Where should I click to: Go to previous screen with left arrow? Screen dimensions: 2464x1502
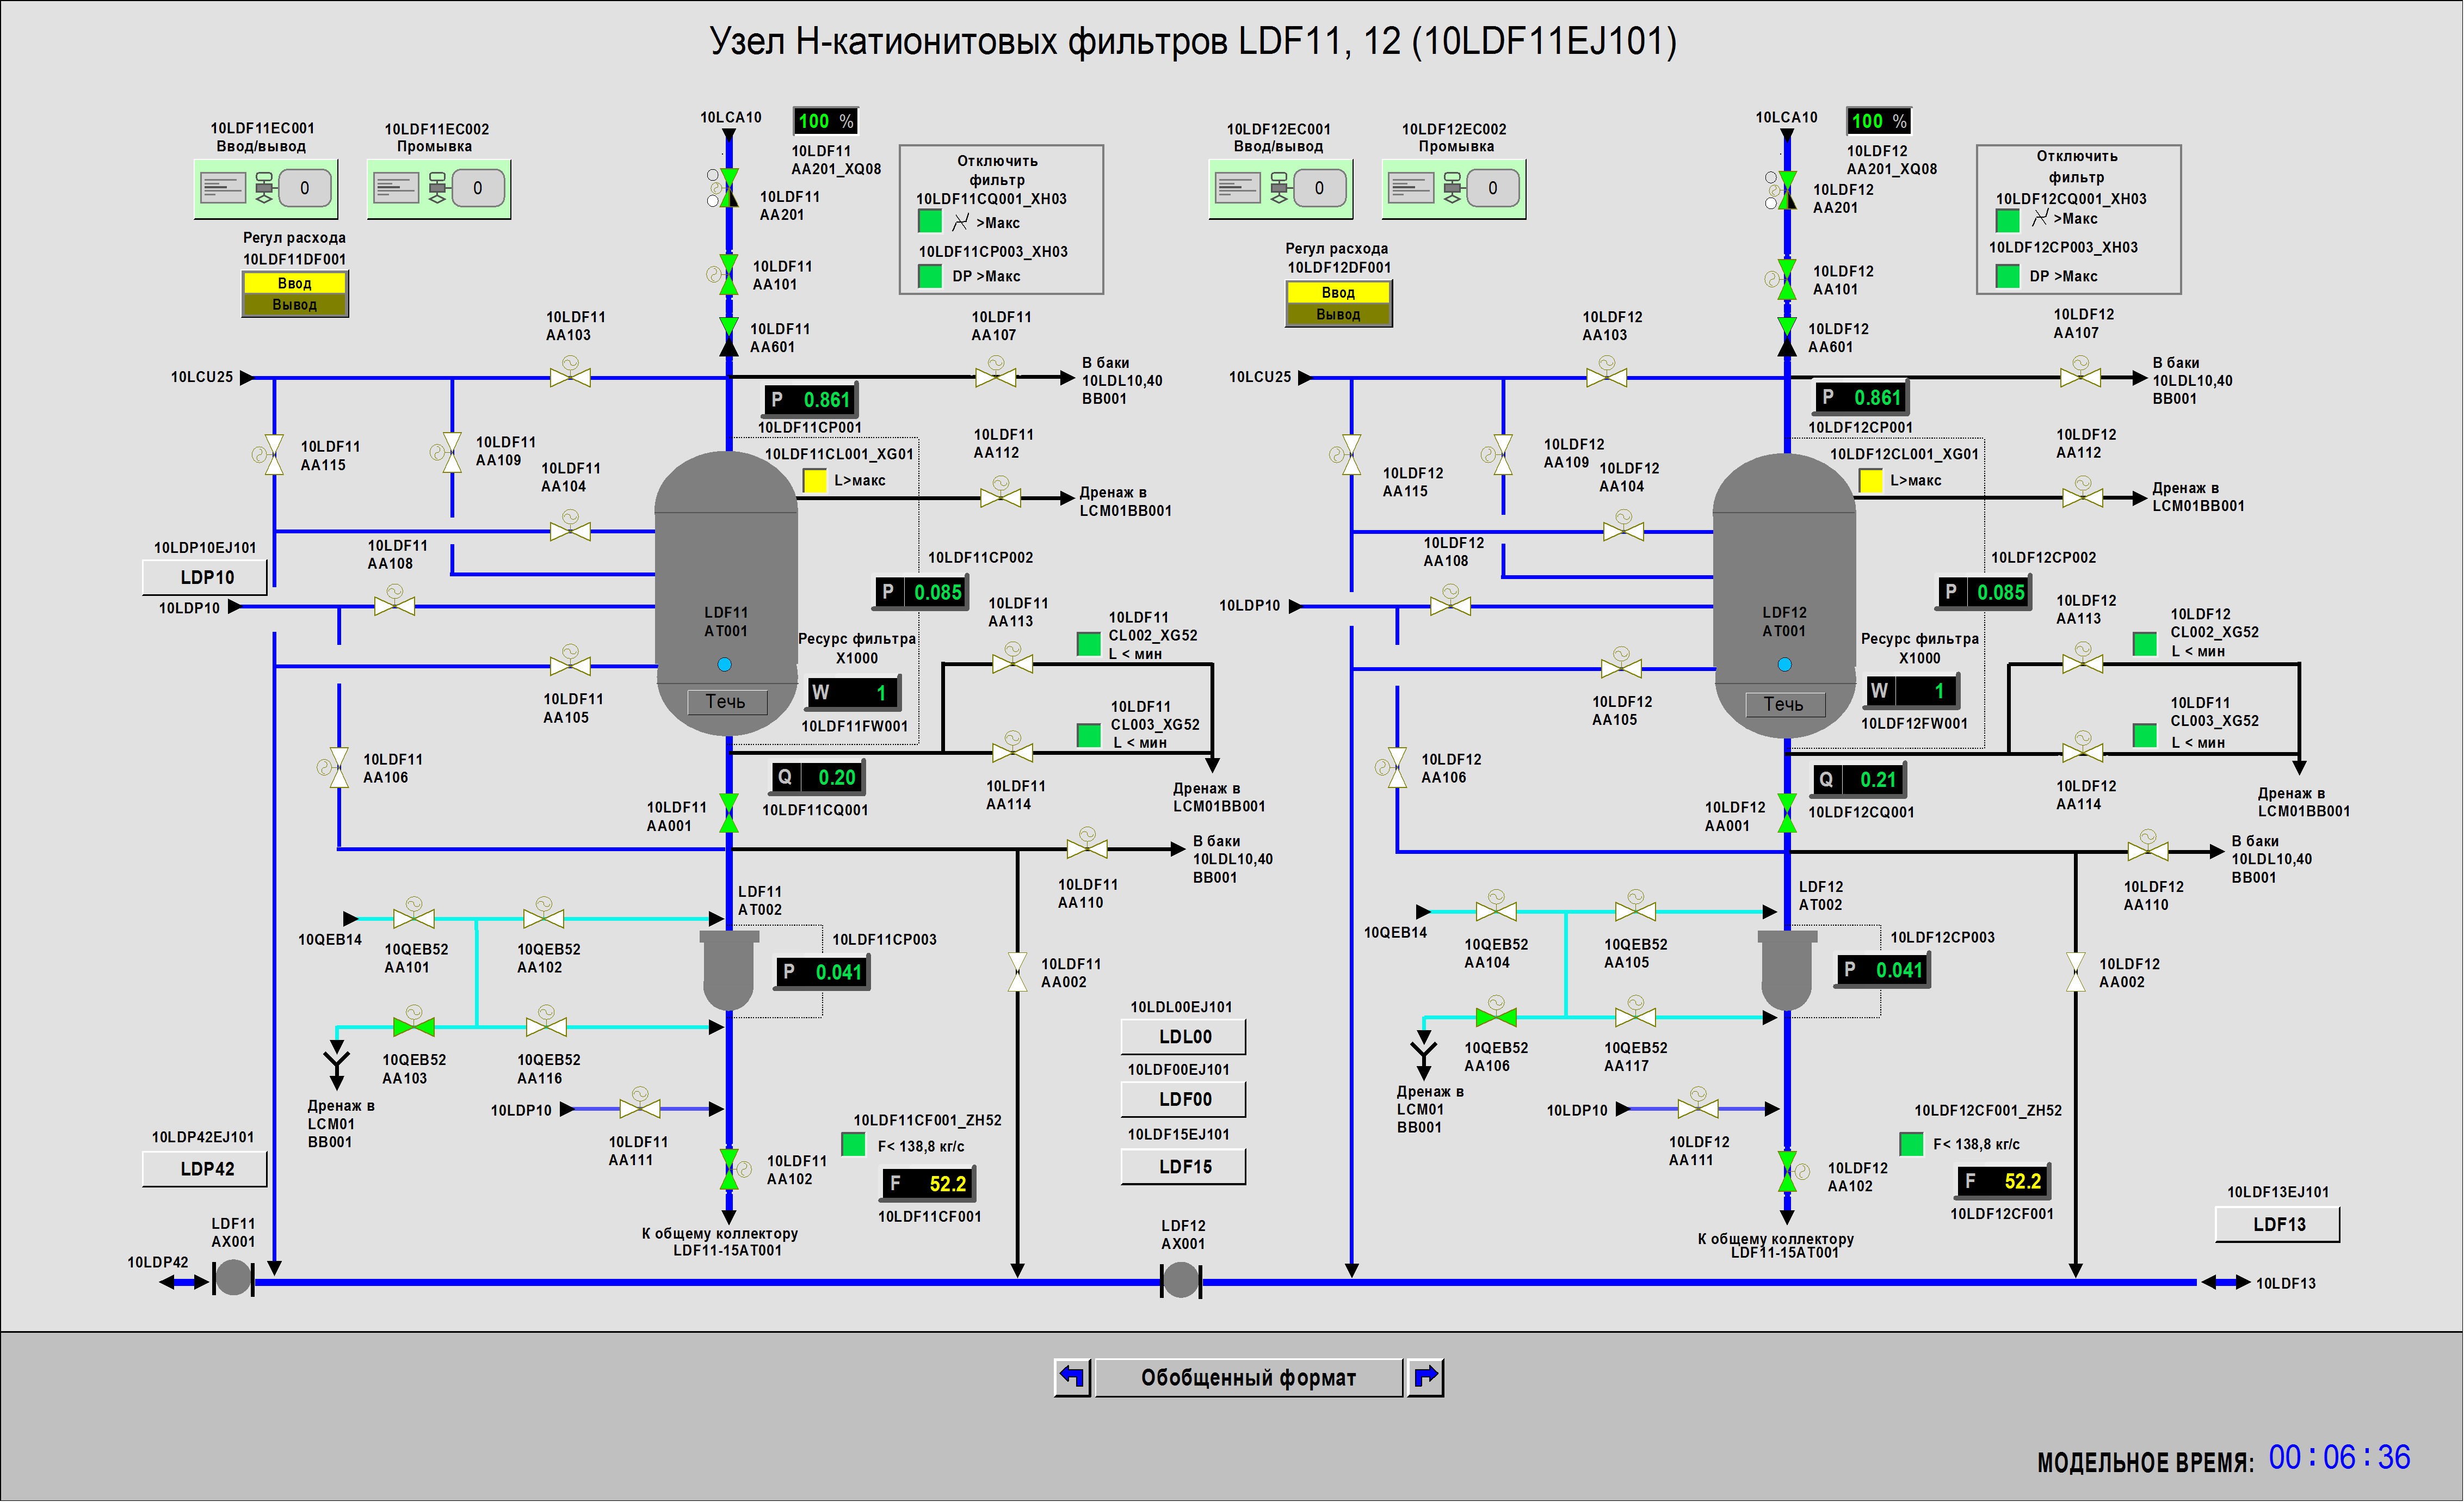[x=1072, y=1377]
